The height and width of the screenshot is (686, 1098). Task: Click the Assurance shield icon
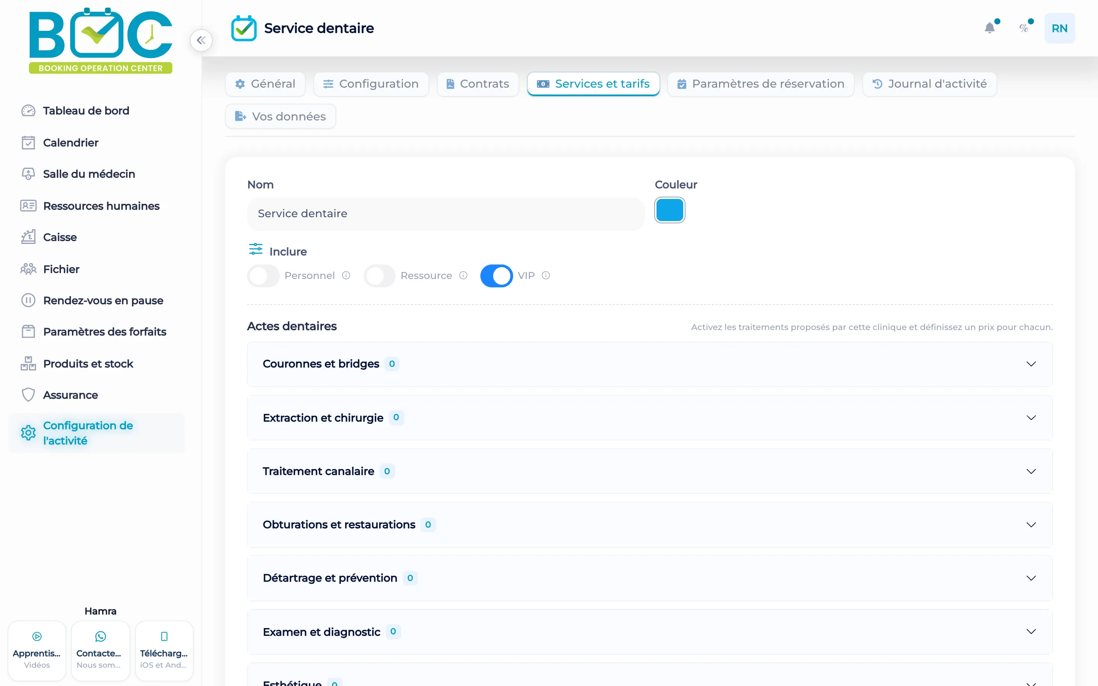point(28,395)
